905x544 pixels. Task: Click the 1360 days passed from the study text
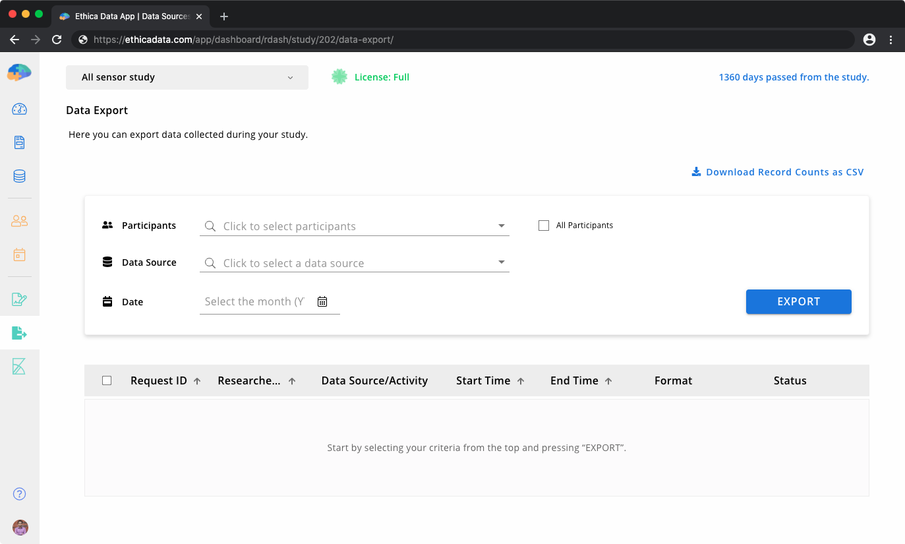(794, 77)
